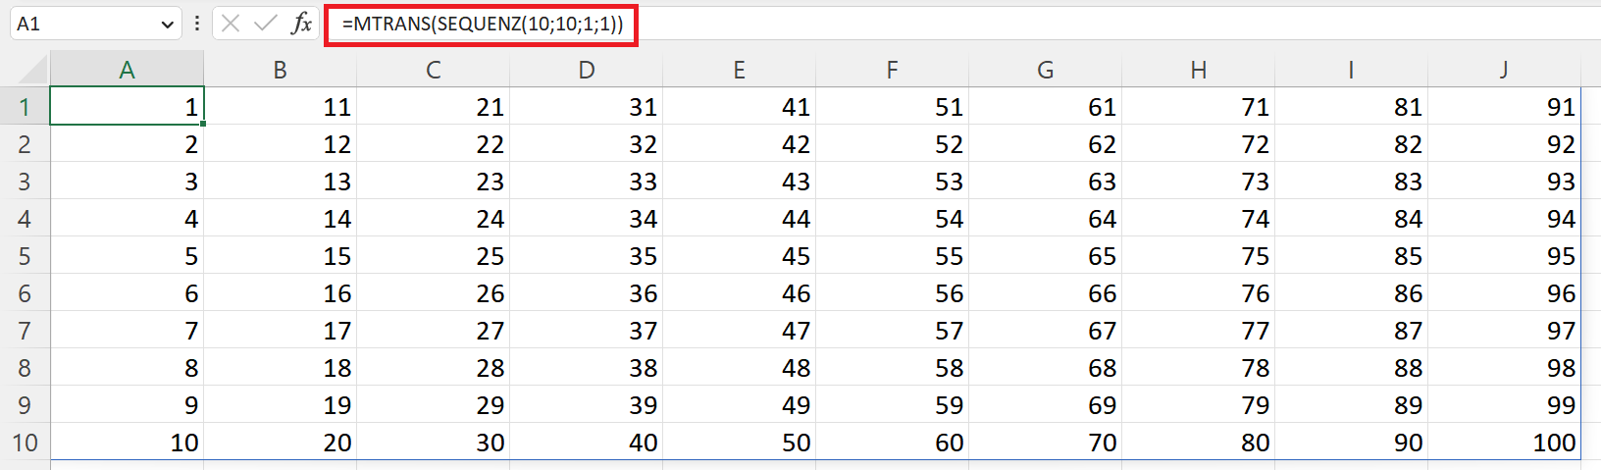Click the cell containing 91
Viewport: 1601px width, 470px height.
pos(1504,106)
